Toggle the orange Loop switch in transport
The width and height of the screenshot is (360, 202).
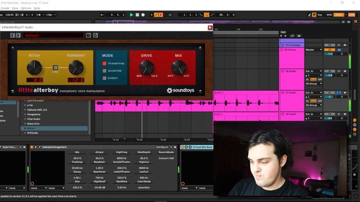(206, 15)
